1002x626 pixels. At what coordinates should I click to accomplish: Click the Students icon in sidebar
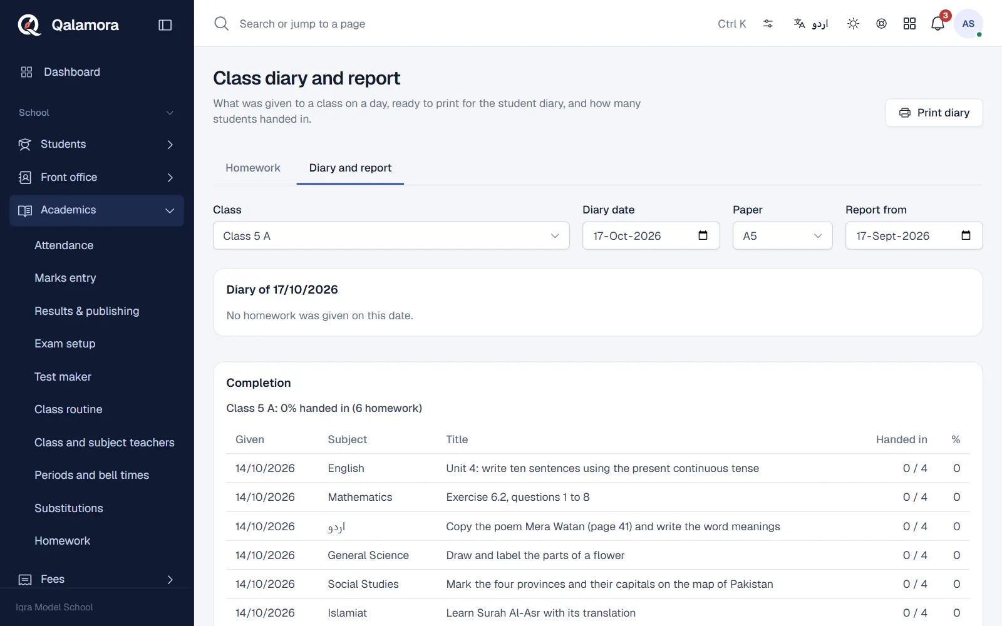pos(24,145)
